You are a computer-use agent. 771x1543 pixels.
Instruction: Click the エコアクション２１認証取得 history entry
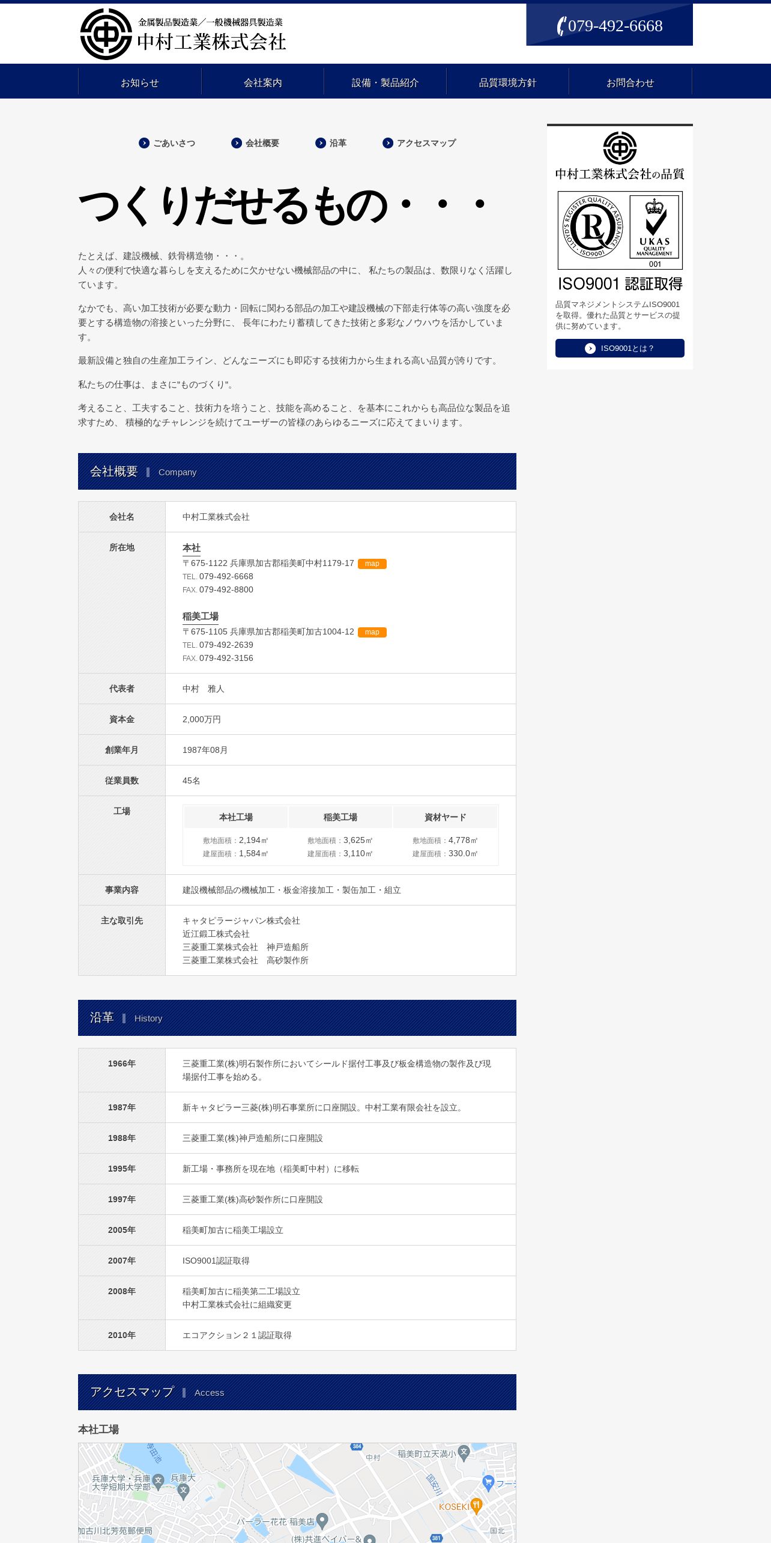tap(237, 1335)
